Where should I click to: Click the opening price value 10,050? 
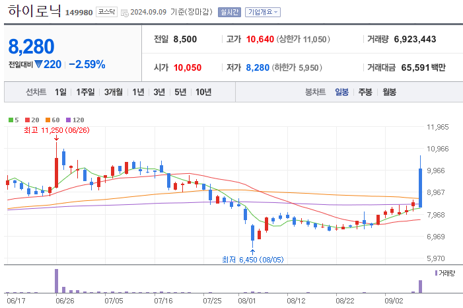pyautogui.click(x=188, y=67)
